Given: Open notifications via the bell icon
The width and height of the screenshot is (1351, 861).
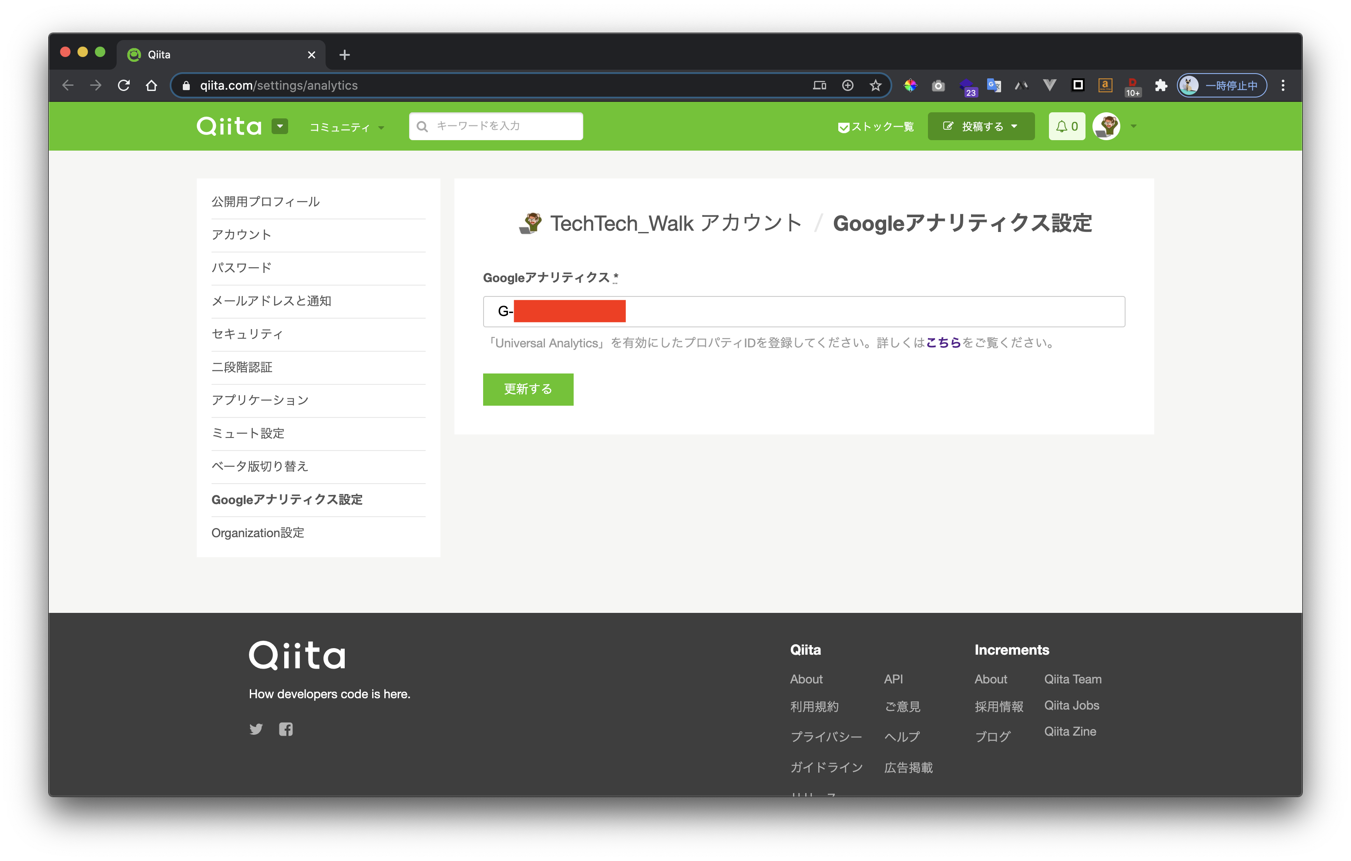Looking at the screenshot, I should coord(1063,126).
